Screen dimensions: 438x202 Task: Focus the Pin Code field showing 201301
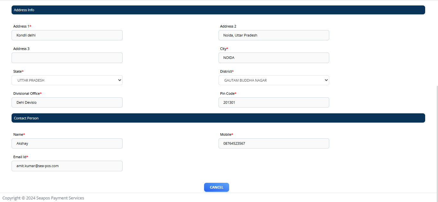point(273,102)
